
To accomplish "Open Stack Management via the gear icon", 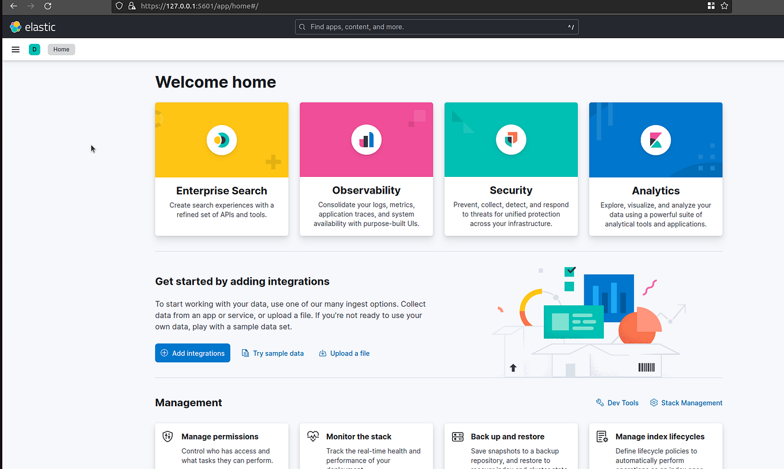I will point(654,402).
